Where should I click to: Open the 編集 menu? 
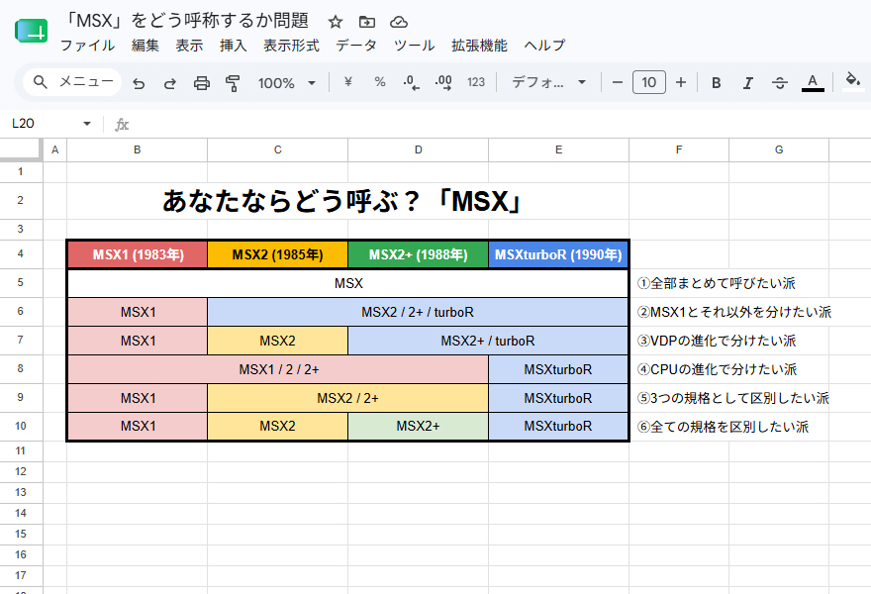click(x=145, y=45)
